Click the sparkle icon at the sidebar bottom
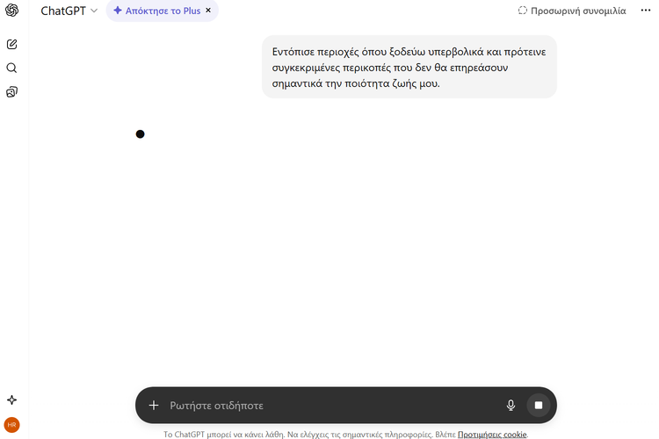The width and height of the screenshot is (659, 439). (x=12, y=400)
